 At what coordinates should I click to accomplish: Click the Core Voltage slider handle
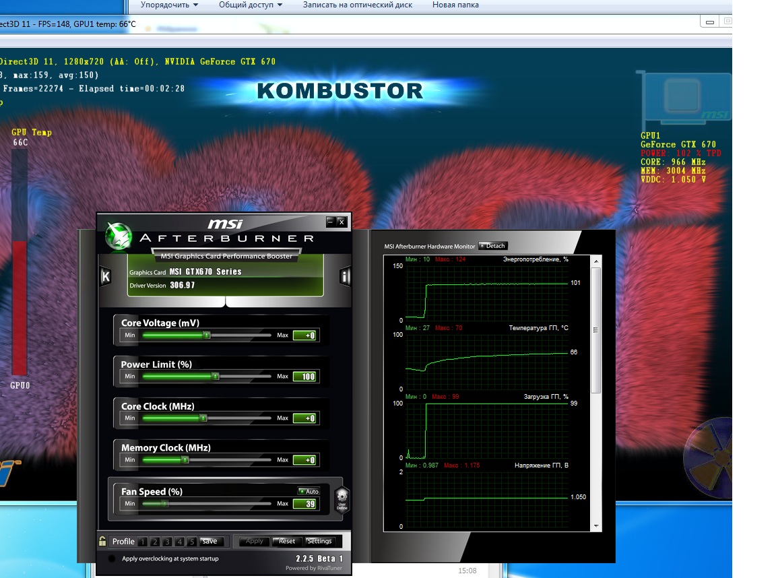(x=207, y=335)
